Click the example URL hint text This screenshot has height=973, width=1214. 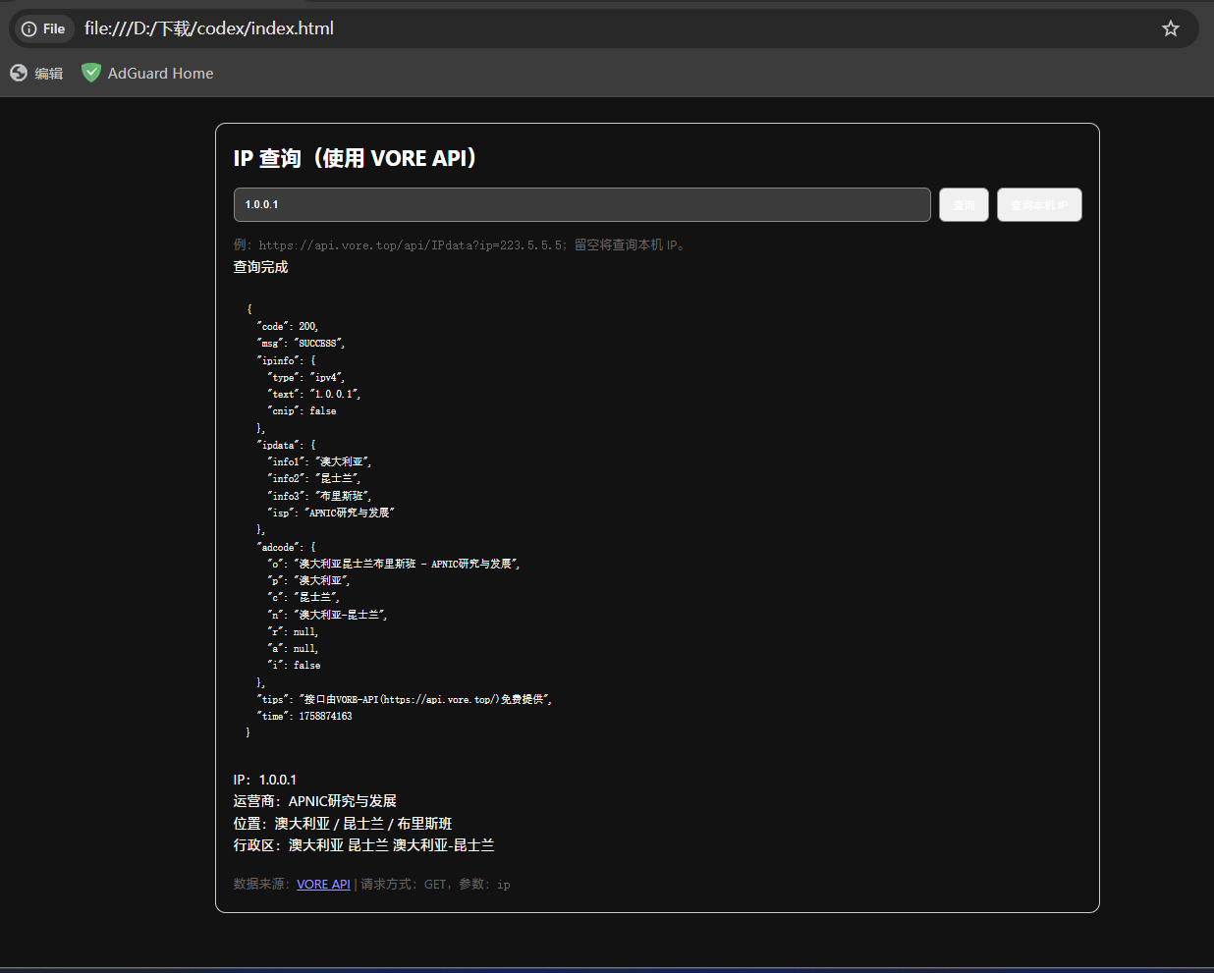[462, 244]
